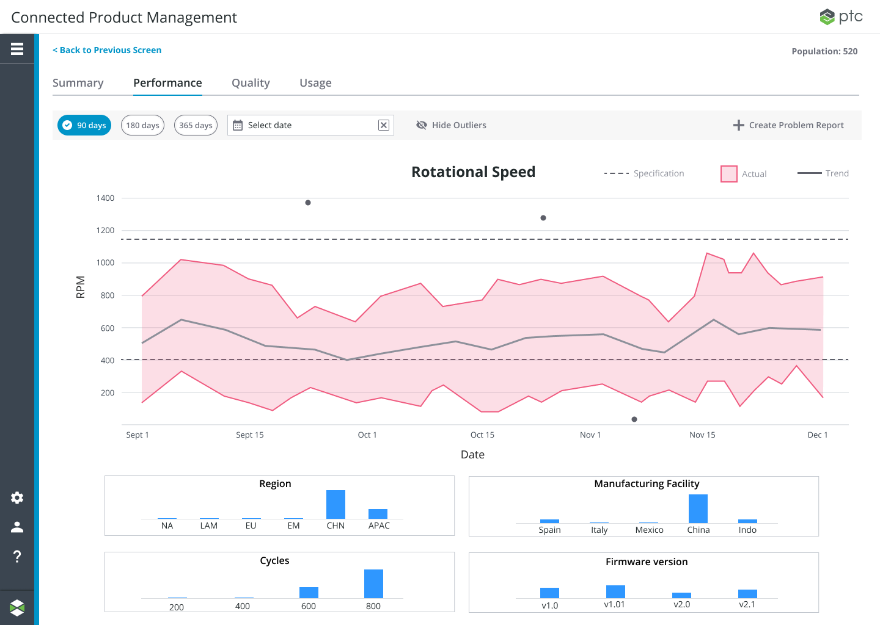The image size is (880, 625).
Task: Select v1.01 bar in Firmware chart
Action: 615,591
